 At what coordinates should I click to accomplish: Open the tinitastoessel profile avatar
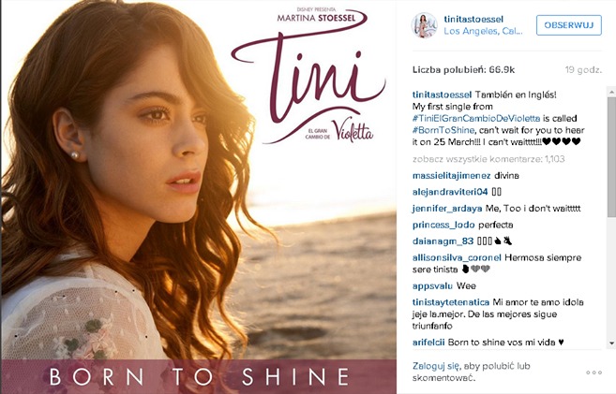tap(424, 25)
